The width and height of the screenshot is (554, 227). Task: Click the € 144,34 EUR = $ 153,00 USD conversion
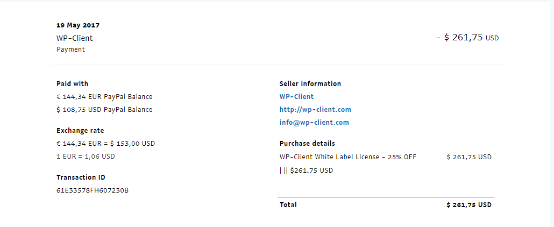click(x=105, y=144)
